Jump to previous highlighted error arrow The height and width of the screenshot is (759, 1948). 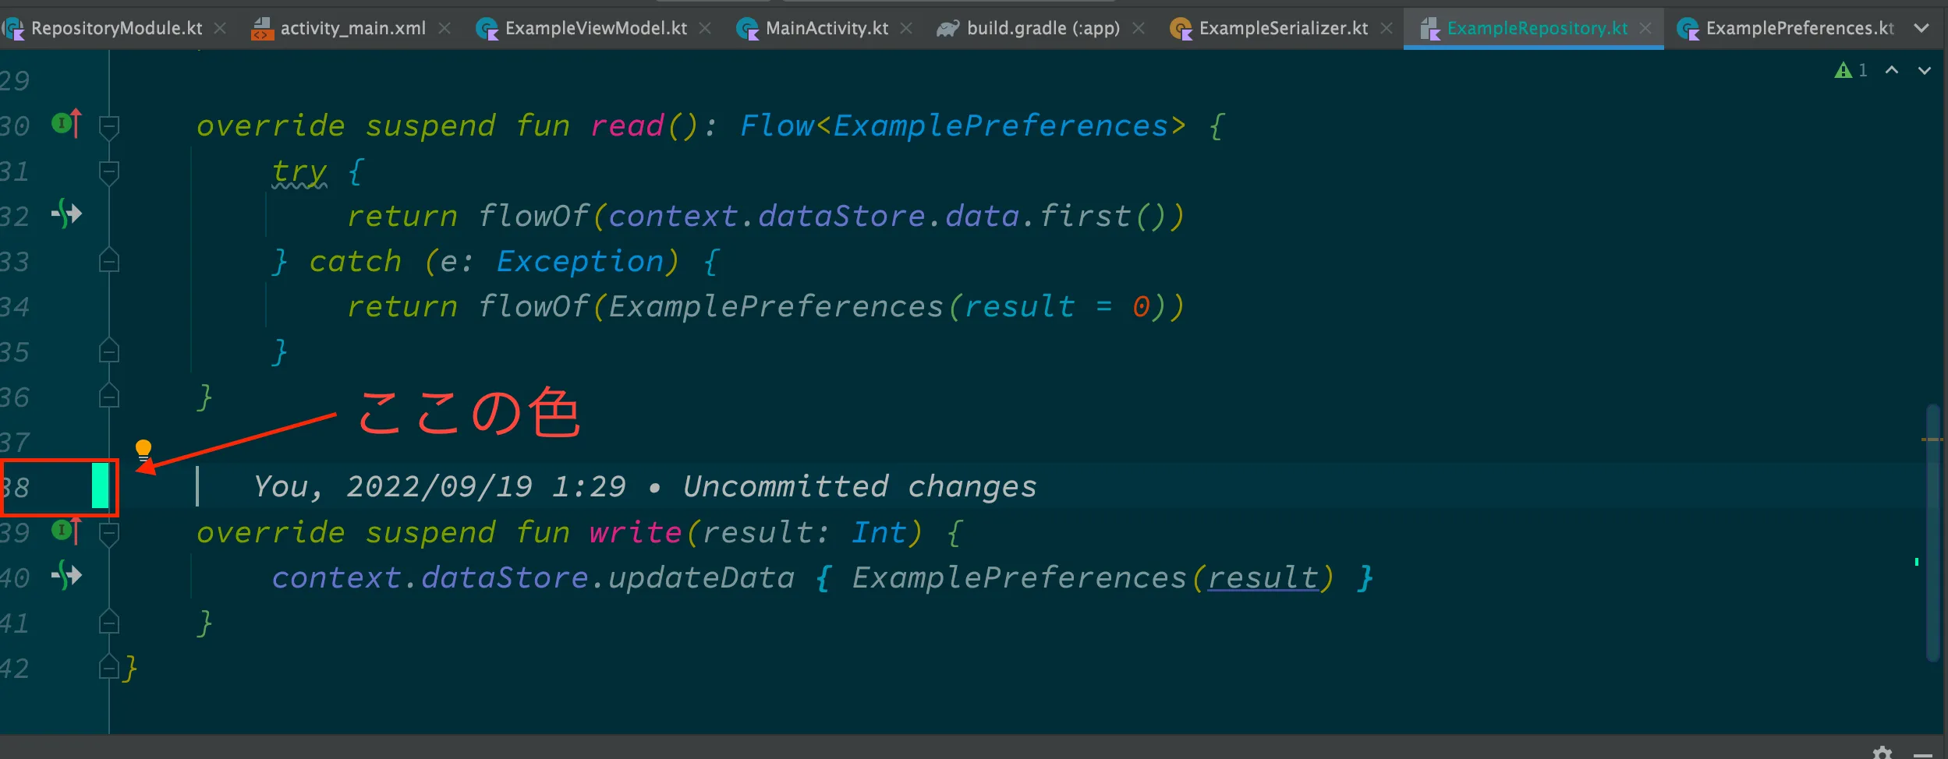pos(1892,71)
